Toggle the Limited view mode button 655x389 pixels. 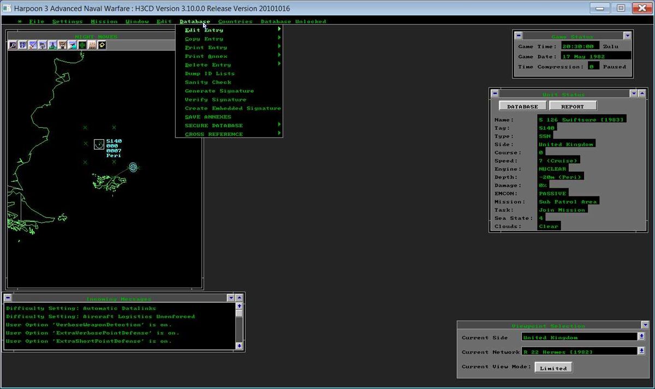pyautogui.click(x=553, y=368)
